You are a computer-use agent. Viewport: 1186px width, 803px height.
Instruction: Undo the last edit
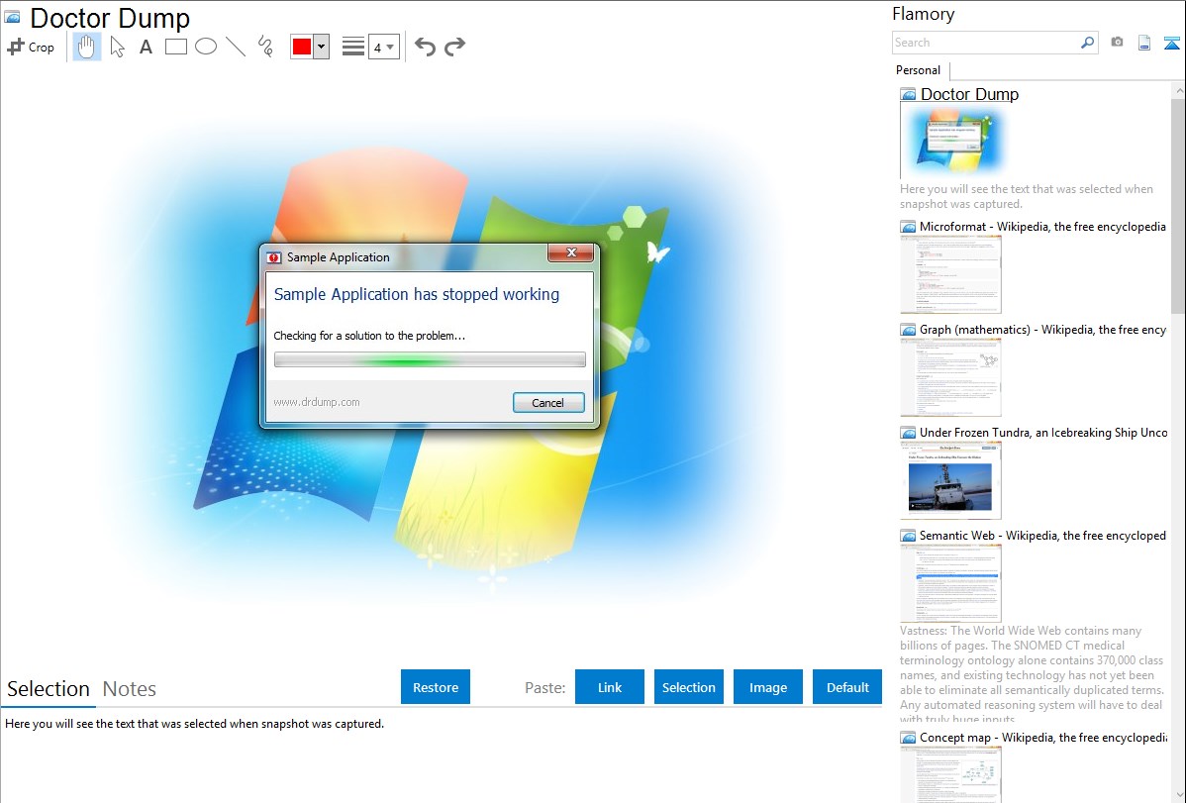point(425,47)
